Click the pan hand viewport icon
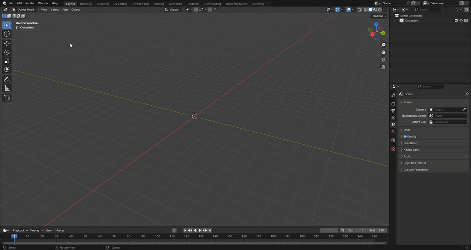 [x=383, y=52]
